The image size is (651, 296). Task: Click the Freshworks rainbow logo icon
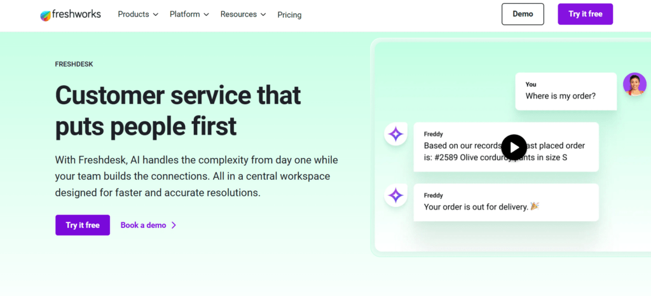tap(46, 15)
